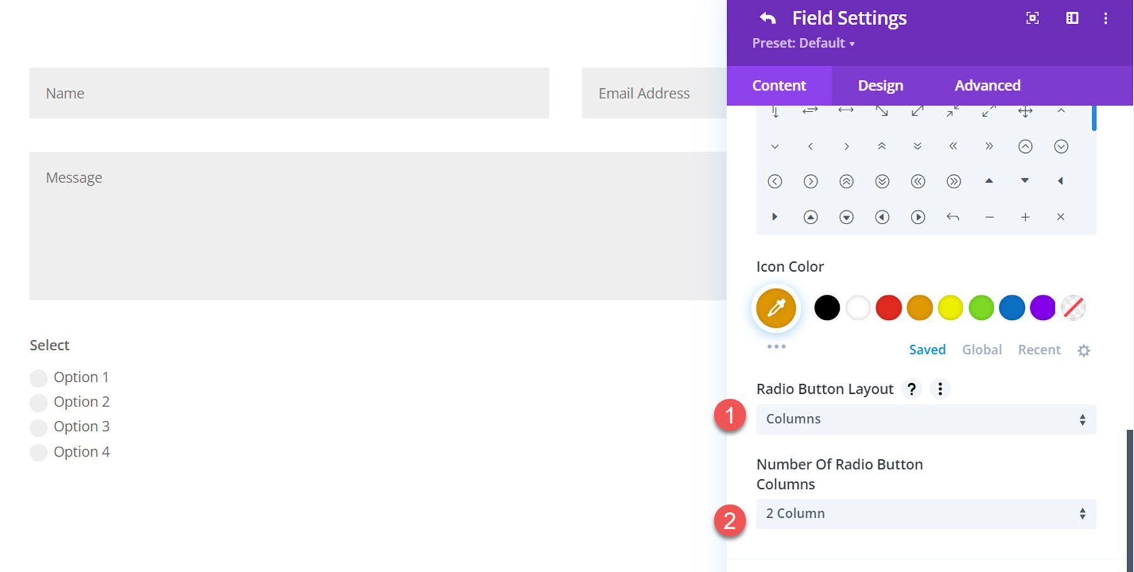The image size is (1134, 572).
Task: Select the Option 1 radio button
Action: click(x=38, y=378)
